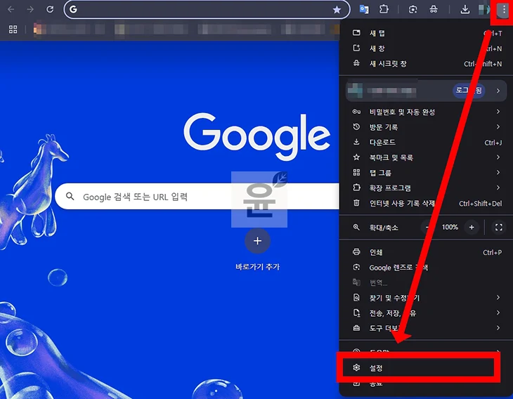513x399 pixels.
Task: Click the Google search input box
Action: [x=155, y=197]
